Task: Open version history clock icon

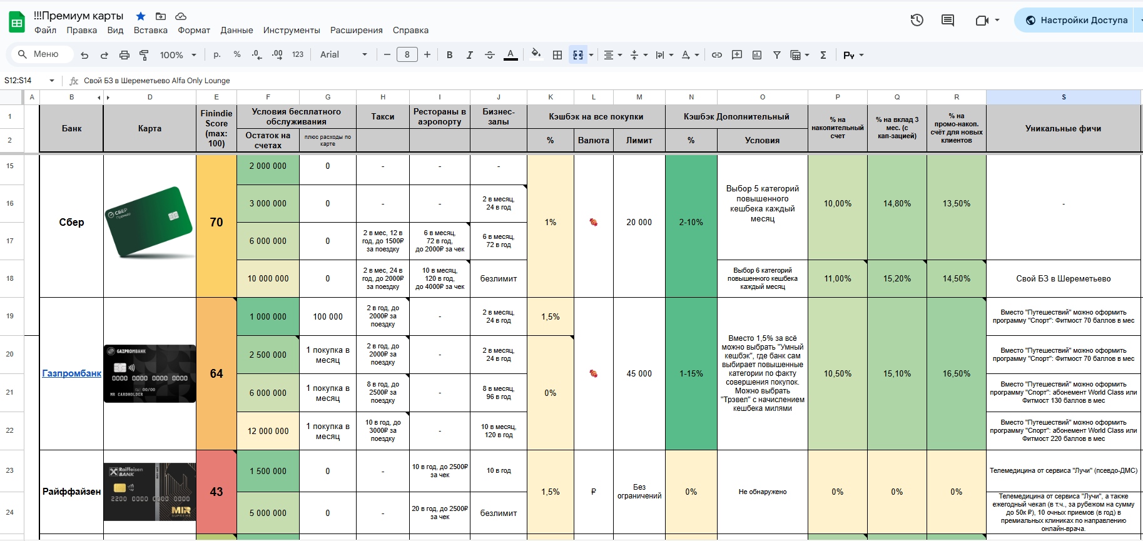Action: pos(917,20)
